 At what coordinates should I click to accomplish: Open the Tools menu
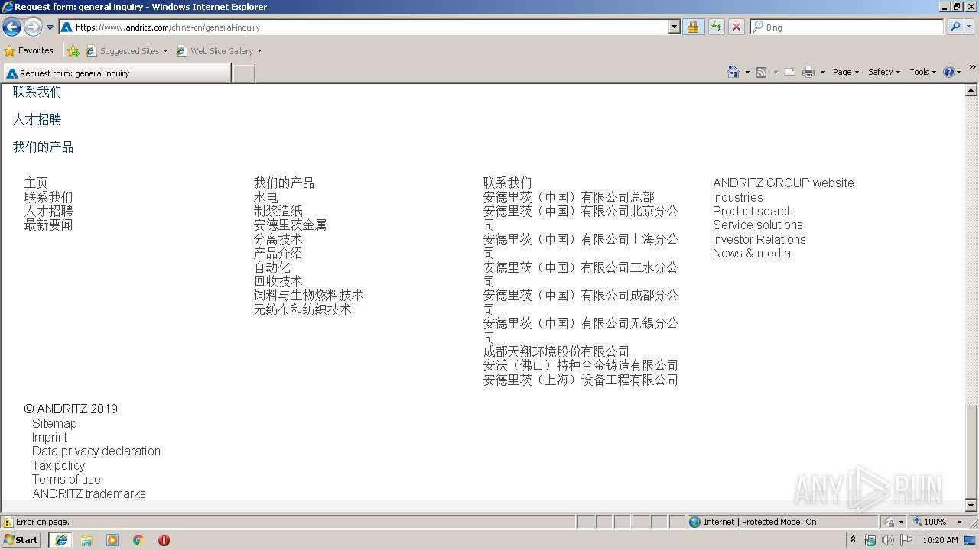click(923, 72)
